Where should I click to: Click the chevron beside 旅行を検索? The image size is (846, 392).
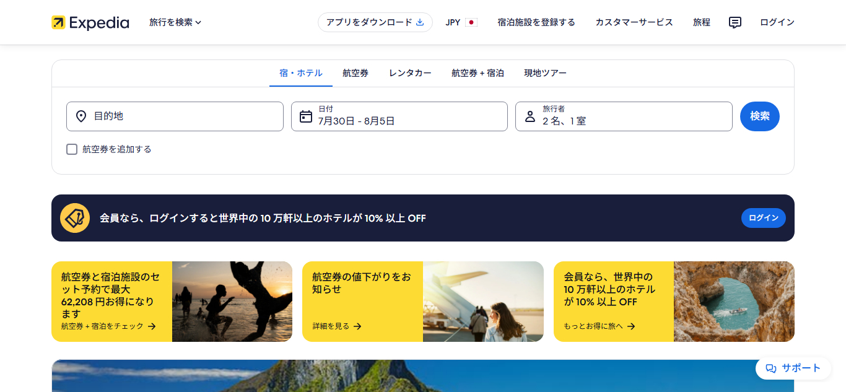(x=198, y=23)
